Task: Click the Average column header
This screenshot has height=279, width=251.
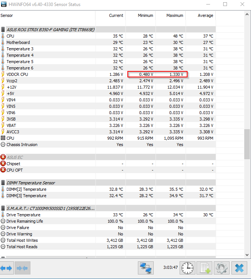Action: tap(201, 15)
